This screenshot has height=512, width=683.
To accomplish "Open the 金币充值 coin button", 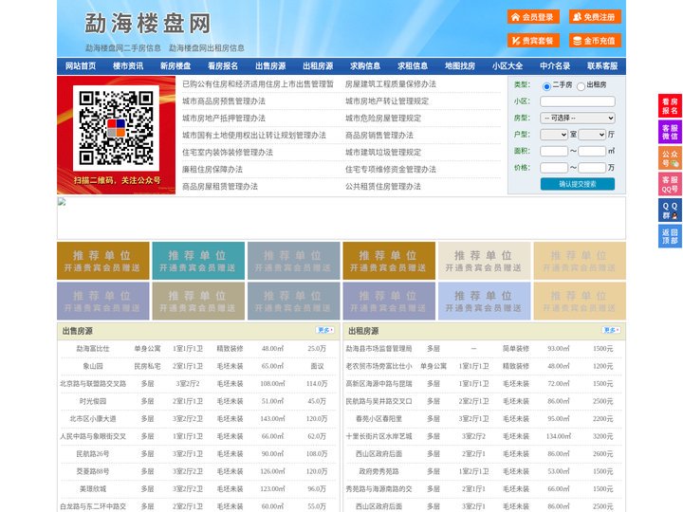I will 595,41.
